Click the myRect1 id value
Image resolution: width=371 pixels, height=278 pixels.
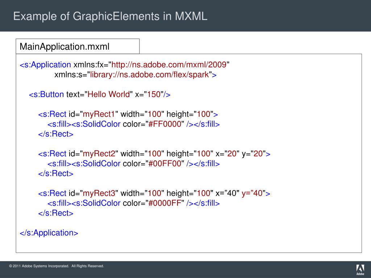point(99,114)
